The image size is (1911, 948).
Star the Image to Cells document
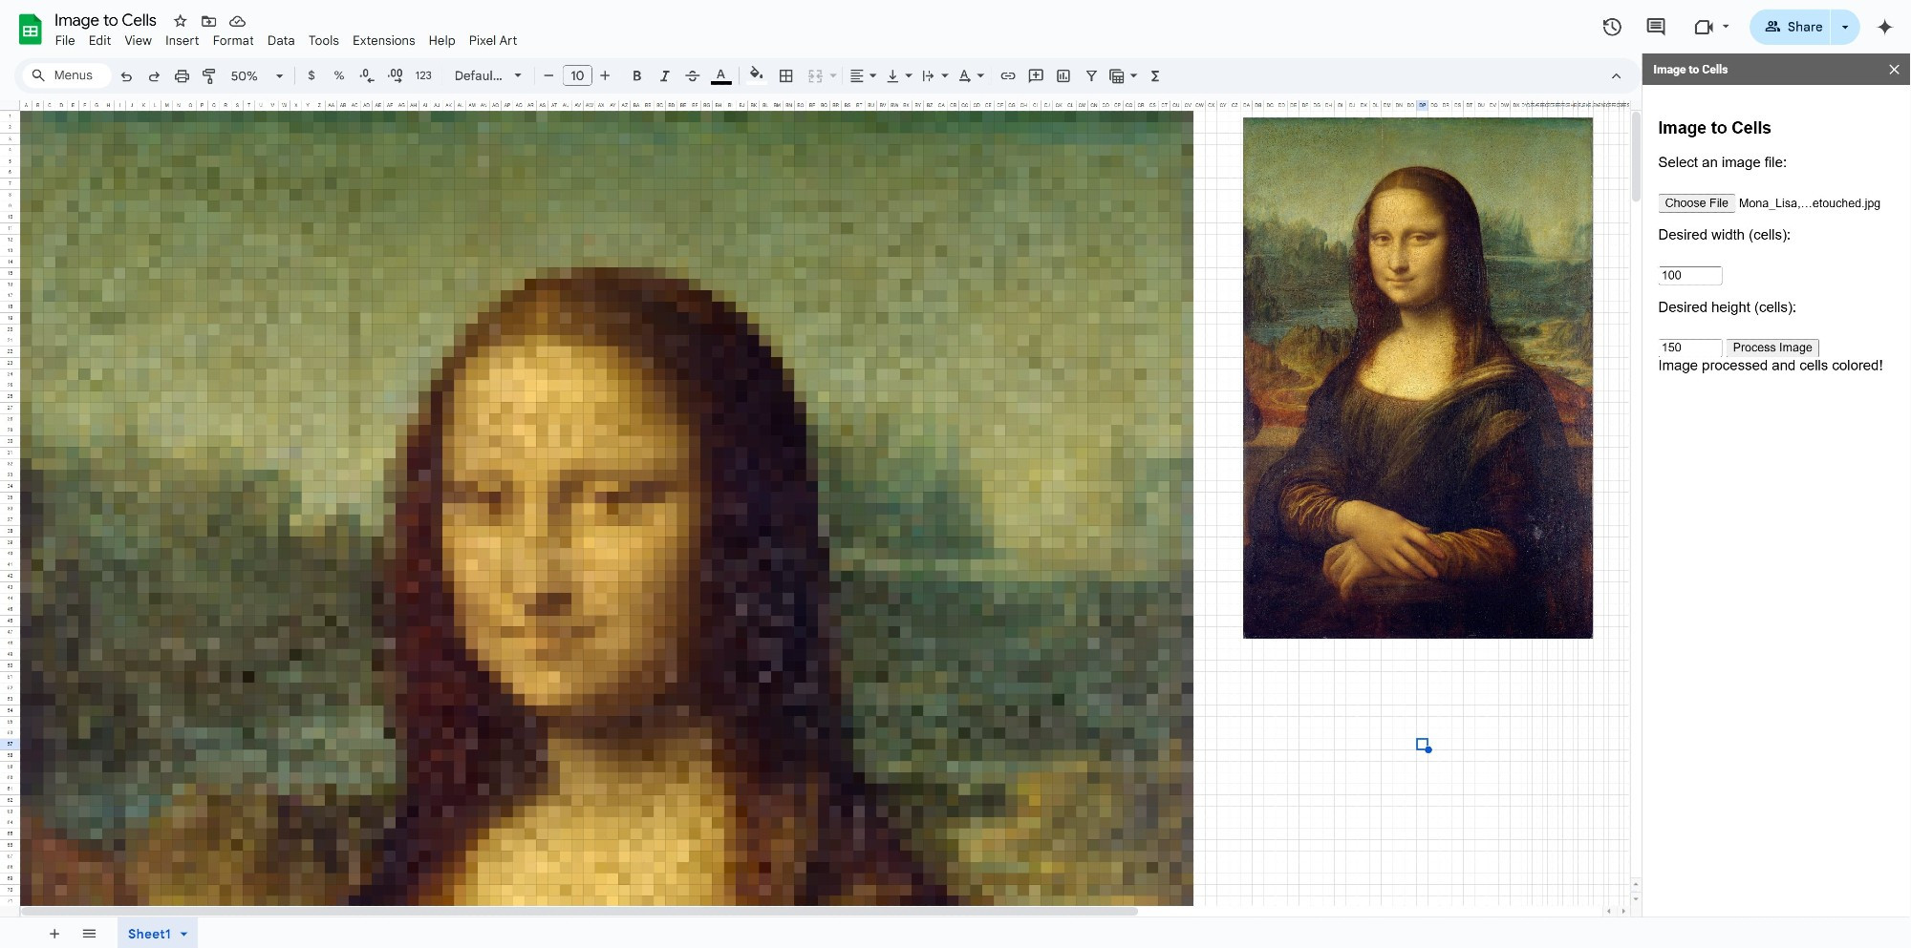pyautogui.click(x=180, y=20)
